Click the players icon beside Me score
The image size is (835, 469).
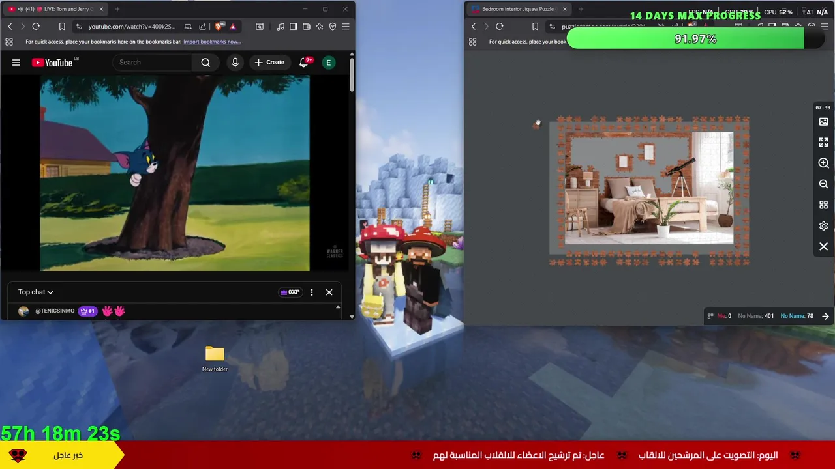[710, 316]
